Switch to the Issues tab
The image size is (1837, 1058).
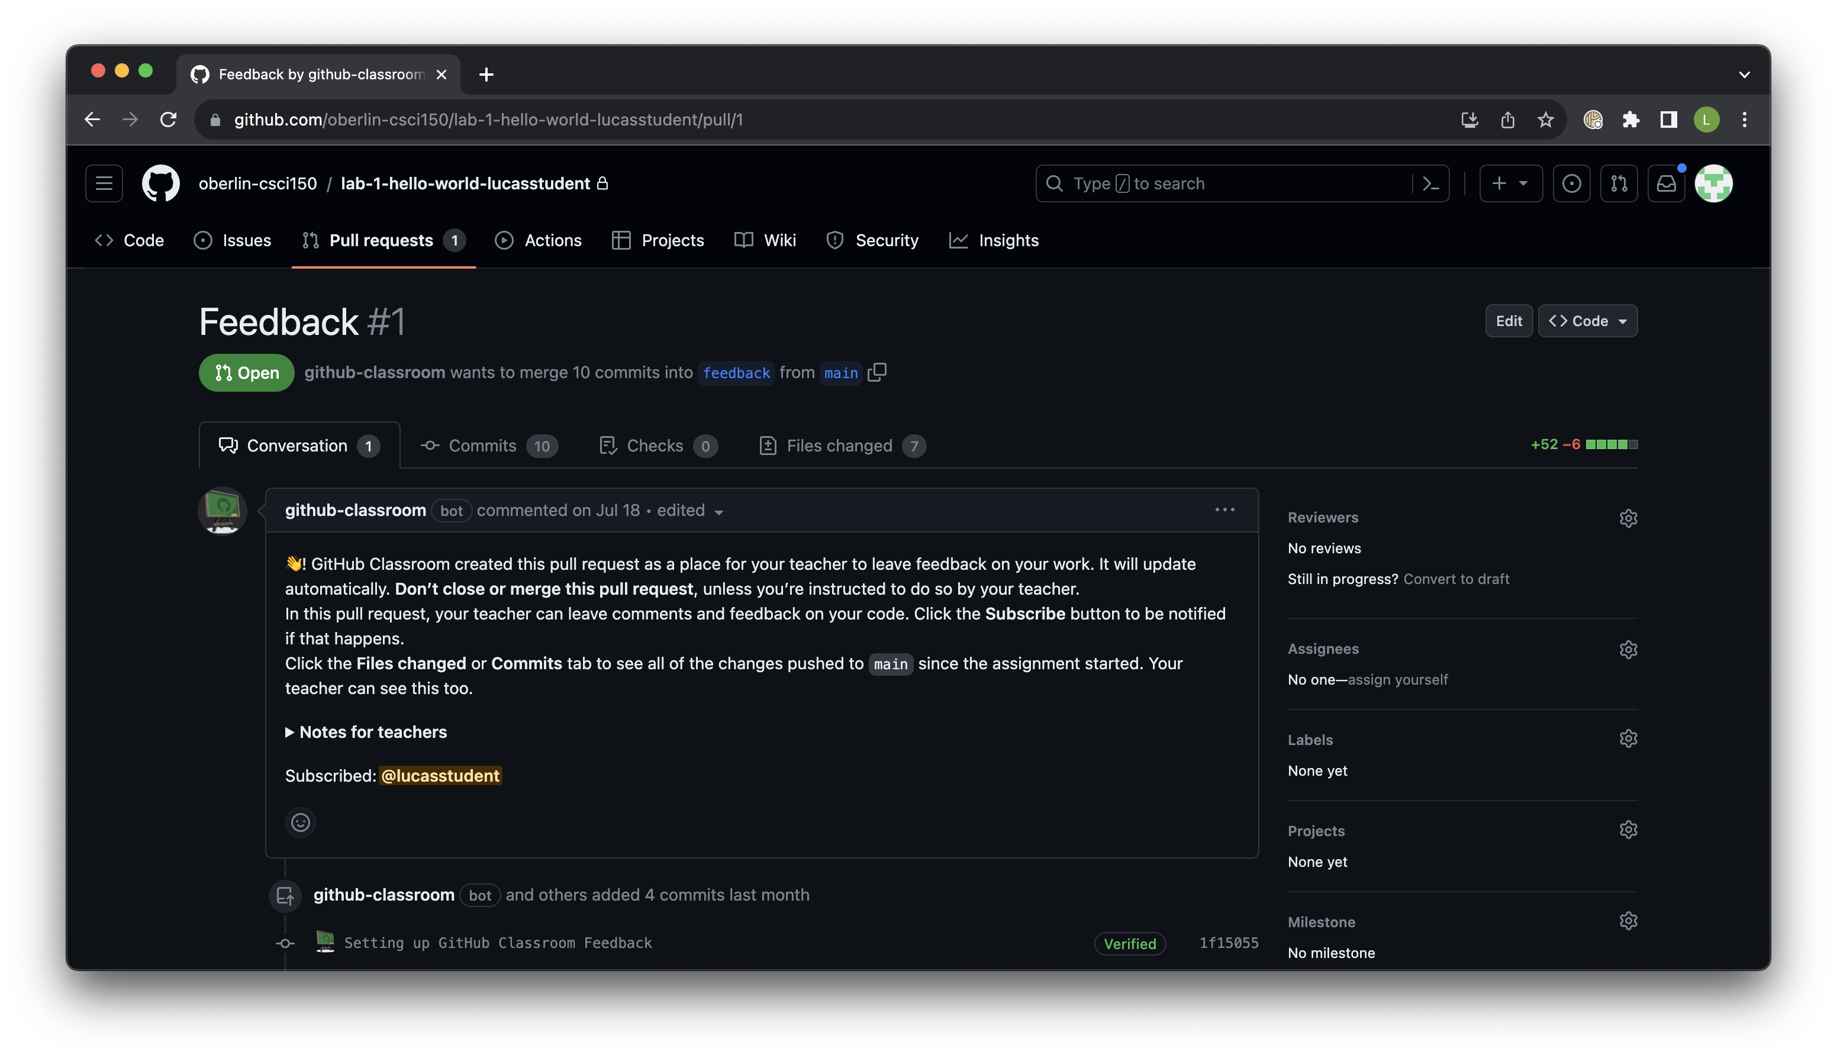click(233, 240)
